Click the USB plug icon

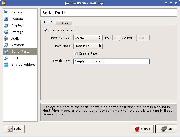(x=6, y=58)
